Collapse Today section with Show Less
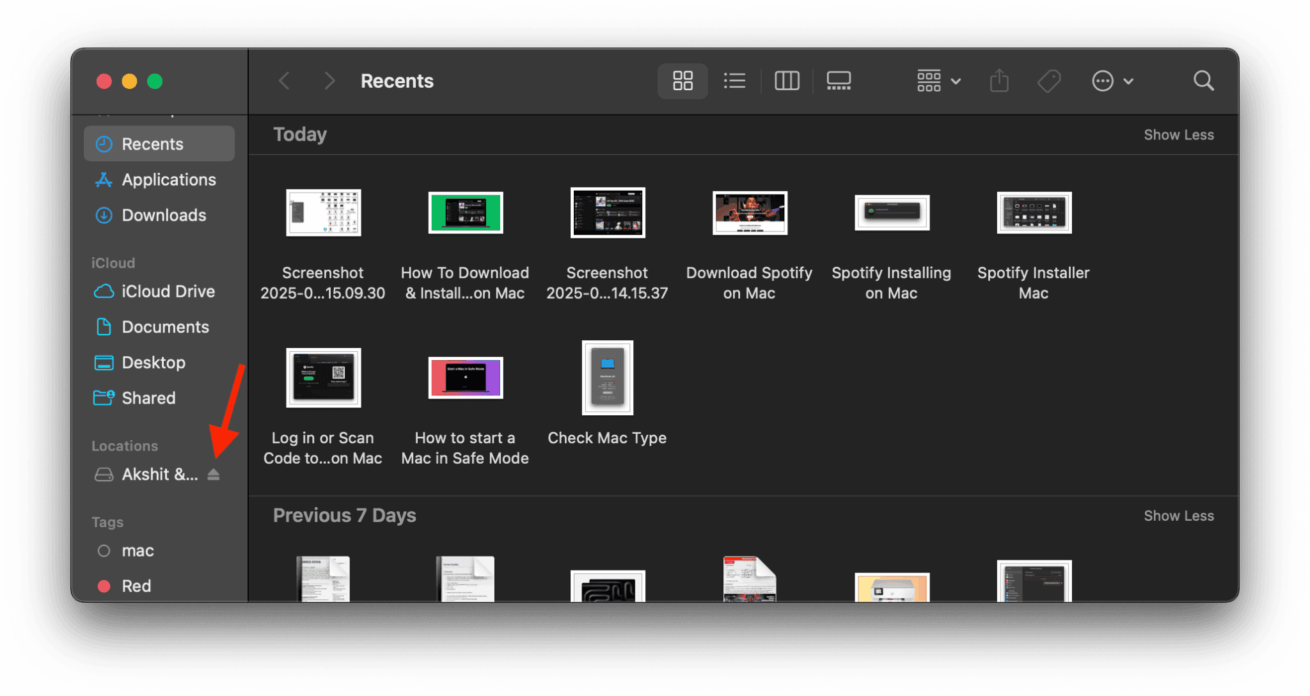The width and height of the screenshot is (1310, 696). pyautogui.click(x=1178, y=135)
